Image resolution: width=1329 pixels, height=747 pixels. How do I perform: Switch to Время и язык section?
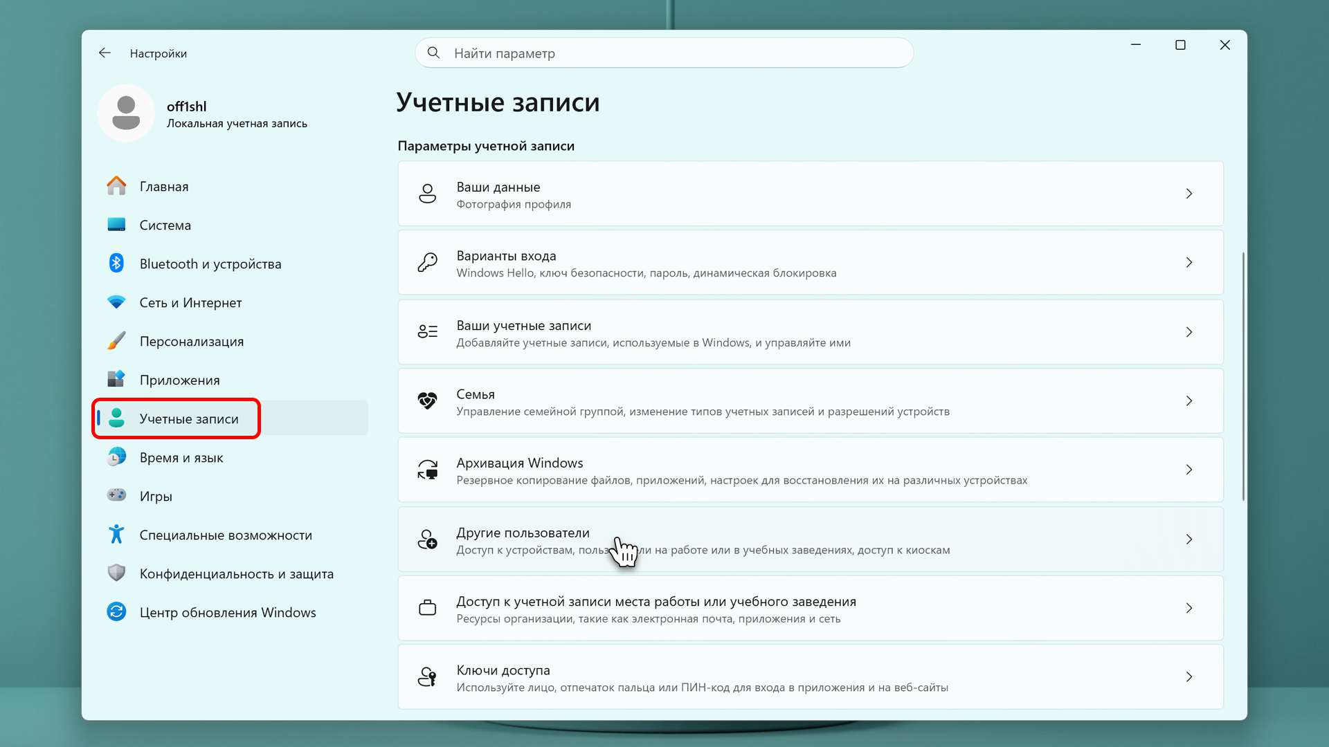[181, 458]
